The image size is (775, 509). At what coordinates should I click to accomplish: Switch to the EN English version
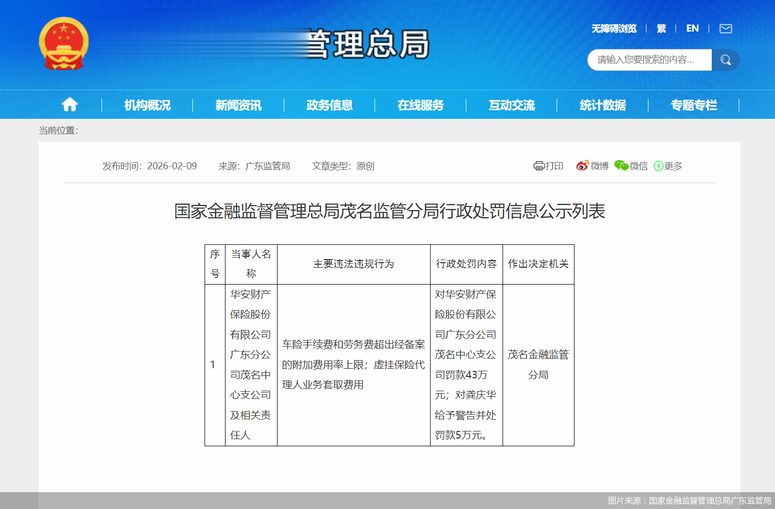point(692,29)
